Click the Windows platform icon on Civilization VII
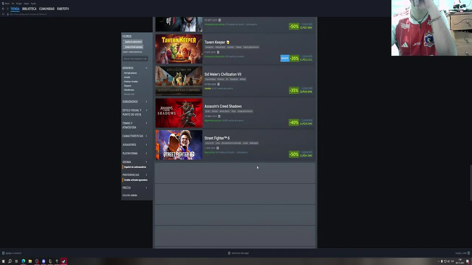472x265 pixels. point(218,84)
